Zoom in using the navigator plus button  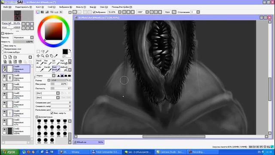[x=27, y=24]
